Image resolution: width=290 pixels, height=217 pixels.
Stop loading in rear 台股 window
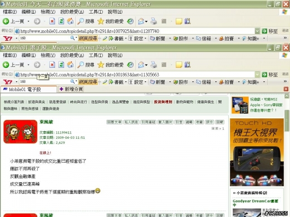point(52,21)
